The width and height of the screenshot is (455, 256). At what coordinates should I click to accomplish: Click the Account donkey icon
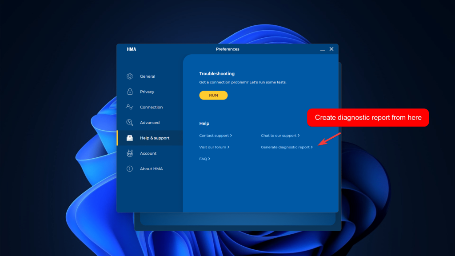click(x=130, y=153)
